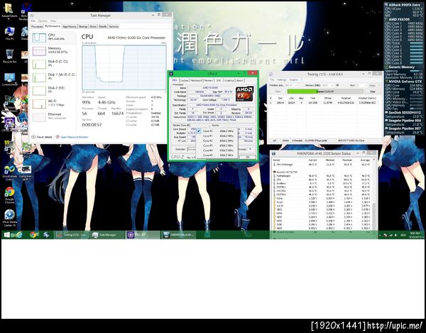Open the Task Manager Options menu

pyautogui.click(x=43, y=21)
